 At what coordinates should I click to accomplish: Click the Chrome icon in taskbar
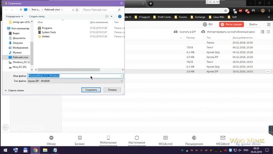(x=35, y=150)
